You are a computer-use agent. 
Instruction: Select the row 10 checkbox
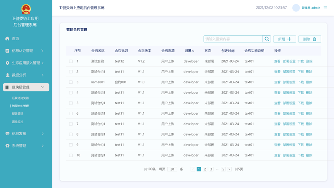(71, 156)
